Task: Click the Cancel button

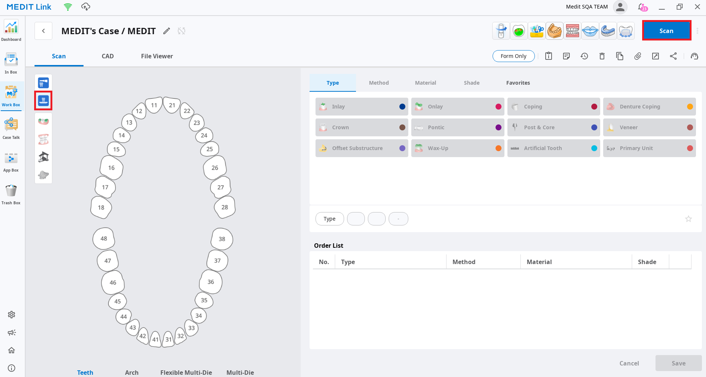Action: (x=629, y=363)
